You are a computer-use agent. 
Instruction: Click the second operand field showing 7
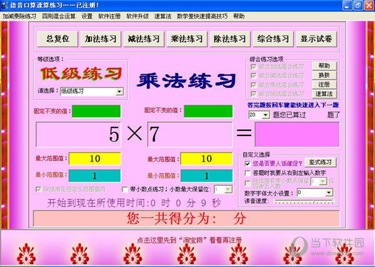coord(190,134)
